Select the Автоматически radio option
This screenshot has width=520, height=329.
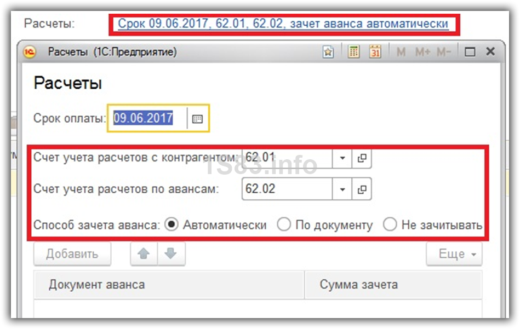172,224
